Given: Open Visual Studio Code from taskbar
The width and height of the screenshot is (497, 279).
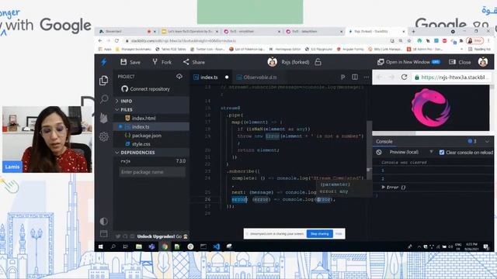Looking at the screenshot, I should (x=217, y=246).
